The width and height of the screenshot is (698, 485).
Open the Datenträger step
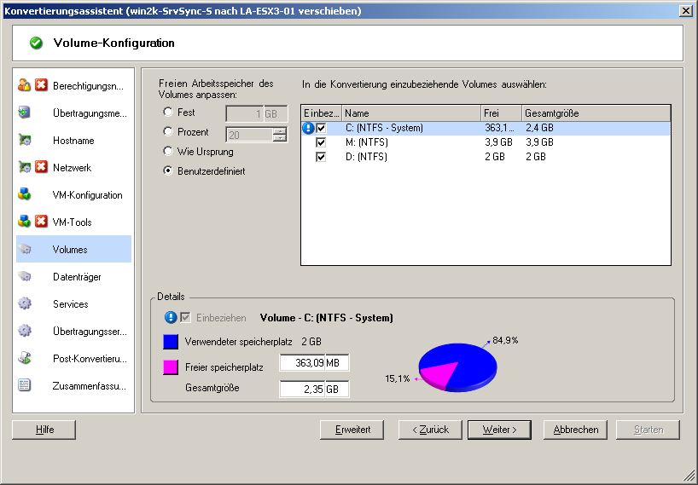pyautogui.click(x=73, y=276)
